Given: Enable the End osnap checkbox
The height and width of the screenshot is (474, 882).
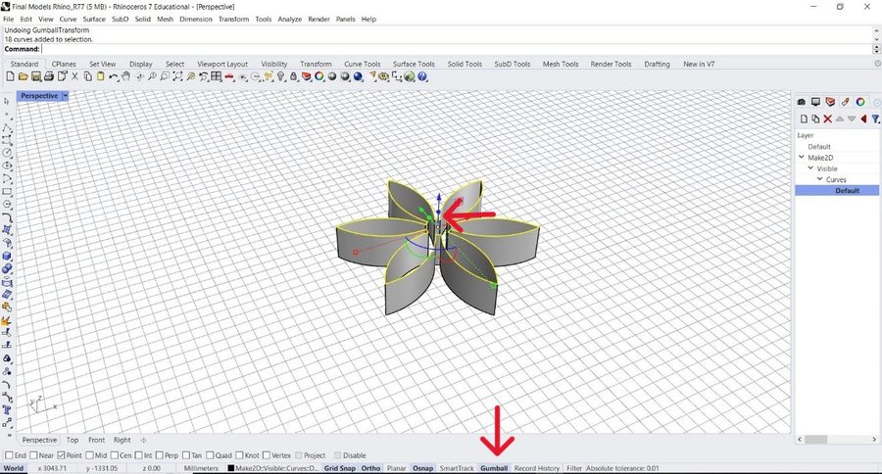Looking at the screenshot, I should 9,455.
